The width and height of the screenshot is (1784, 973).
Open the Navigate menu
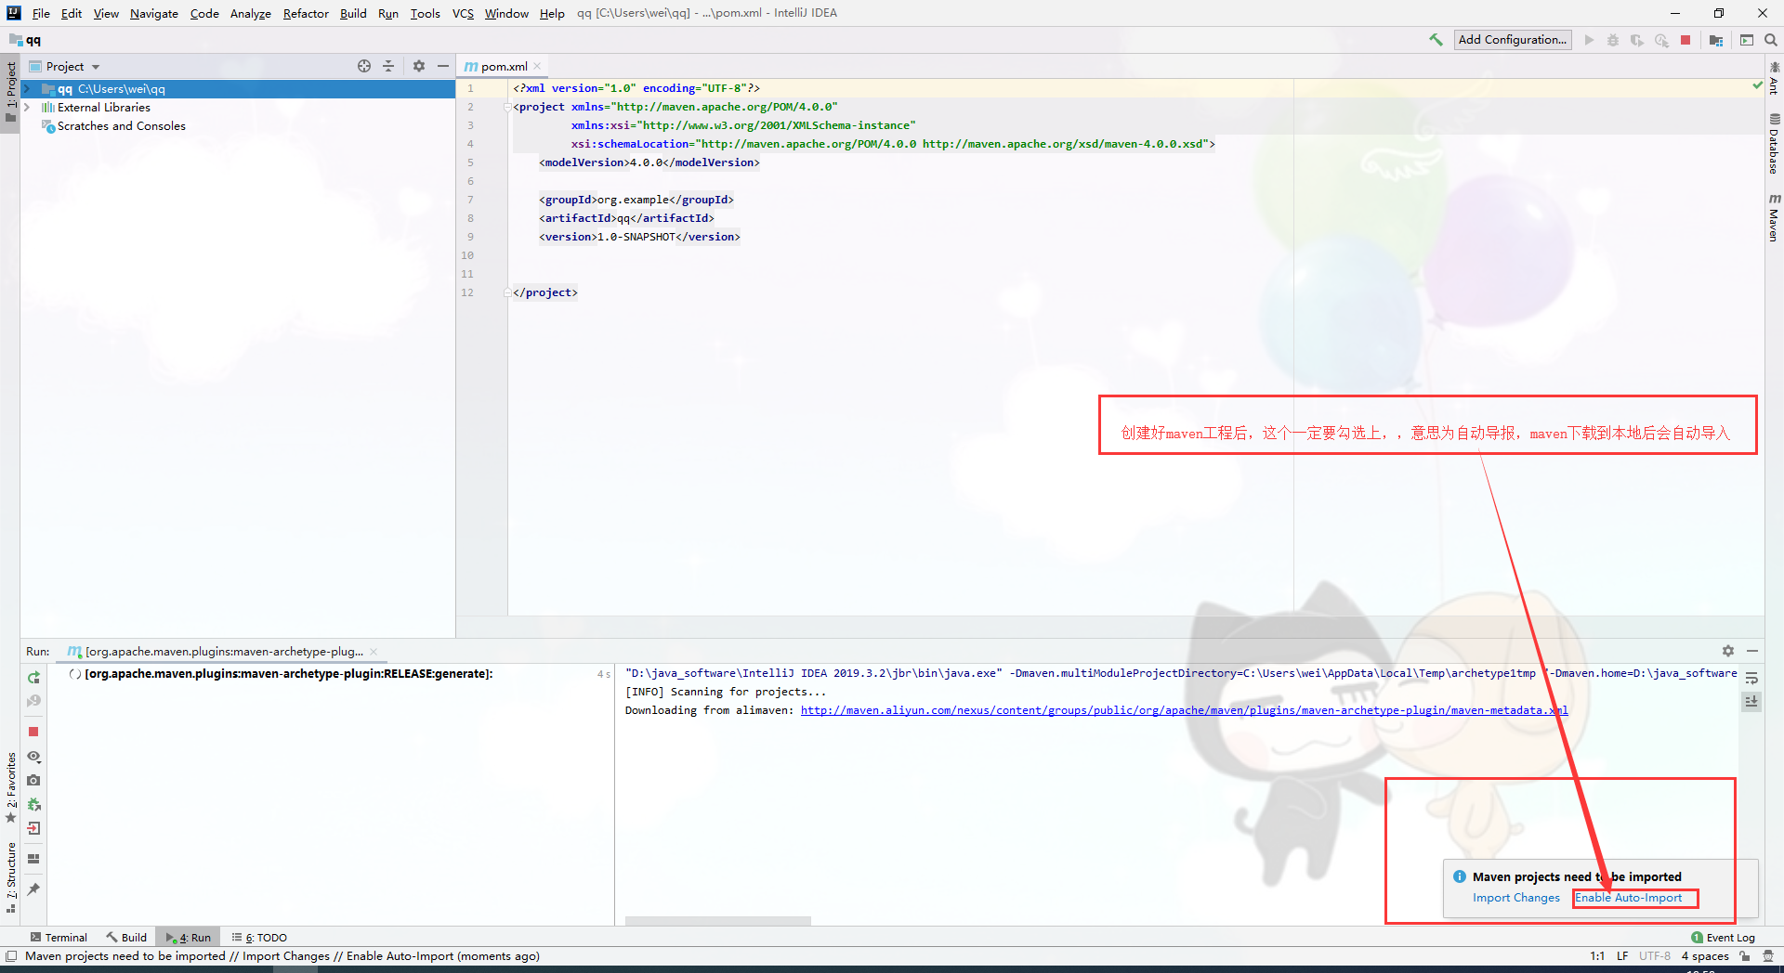(x=154, y=13)
